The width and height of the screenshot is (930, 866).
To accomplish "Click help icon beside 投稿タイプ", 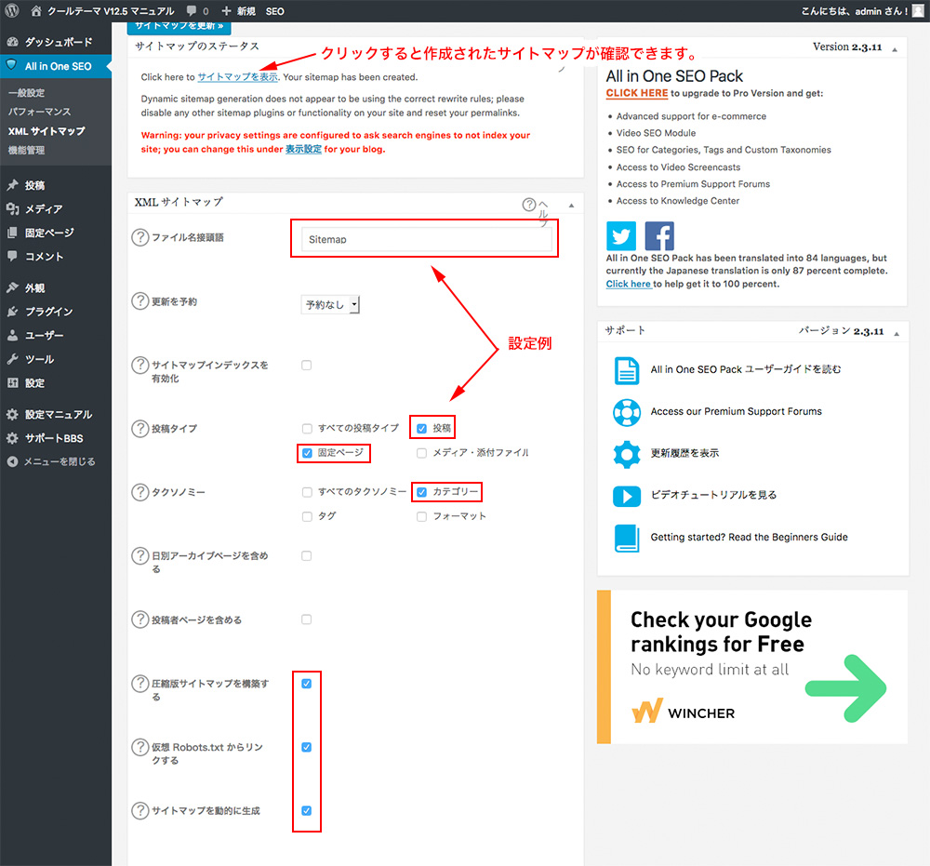I will coord(140,428).
